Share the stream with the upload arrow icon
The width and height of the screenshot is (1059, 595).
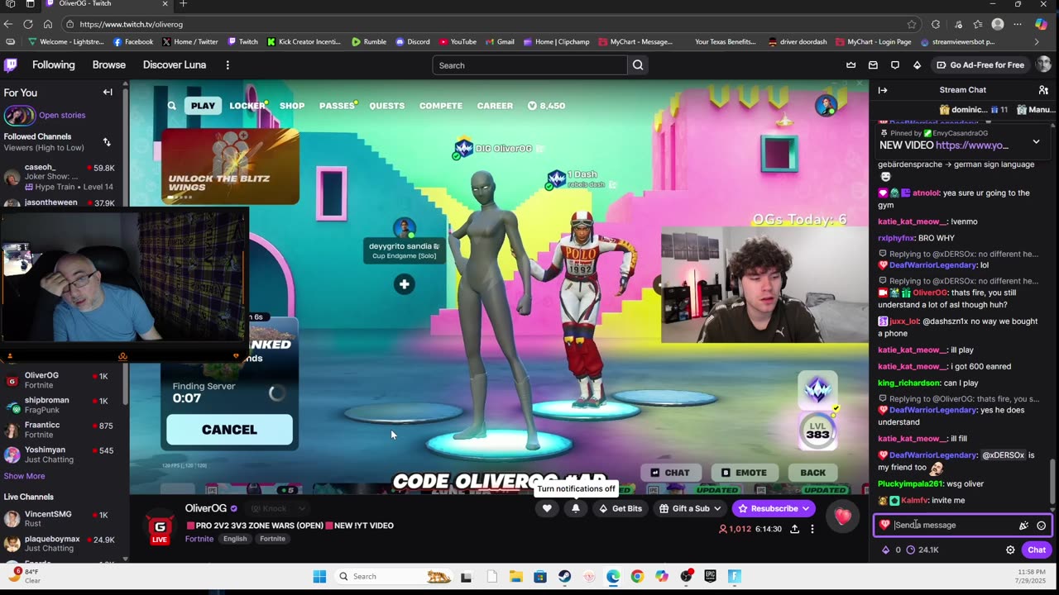[x=794, y=529]
